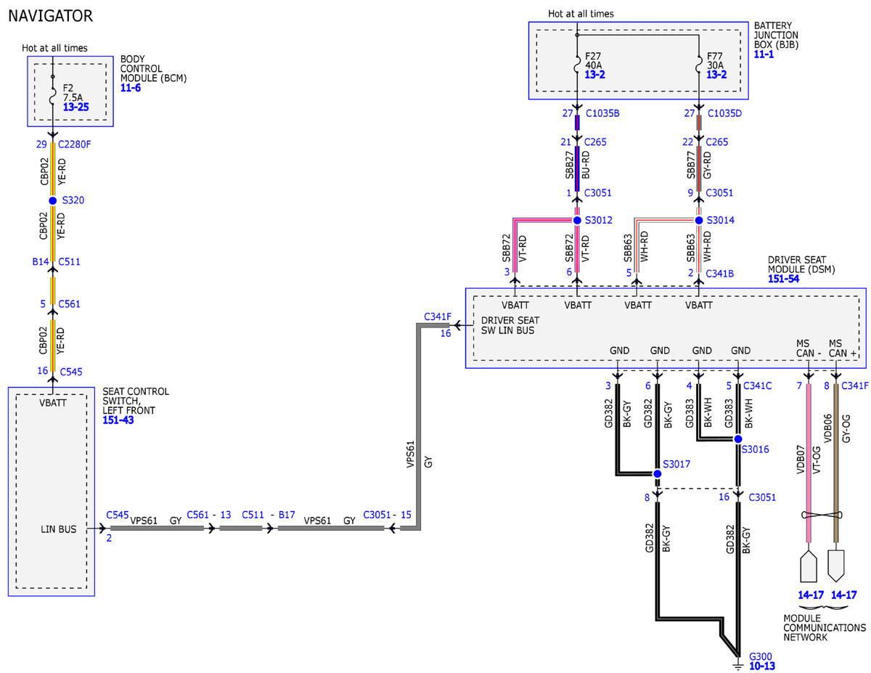Open Driver Seat Module reference 151-54
The width and height of the screenshot is (871, 673).
783,279
